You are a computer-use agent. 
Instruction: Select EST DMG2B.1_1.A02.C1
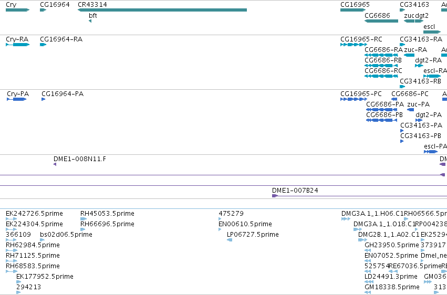(389, 235)
